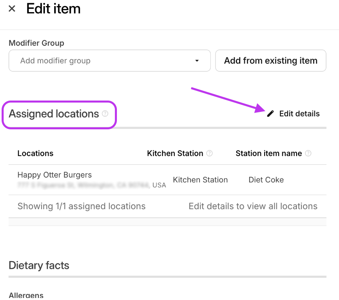Click the Add from existing item button
This screenshot has height=300, width=339.
[271, 60]
